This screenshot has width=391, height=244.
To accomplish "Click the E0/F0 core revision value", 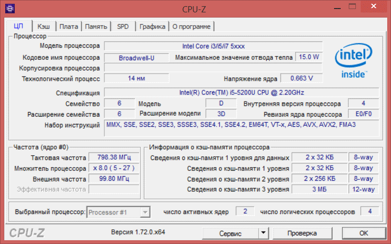I will (363, 114).
